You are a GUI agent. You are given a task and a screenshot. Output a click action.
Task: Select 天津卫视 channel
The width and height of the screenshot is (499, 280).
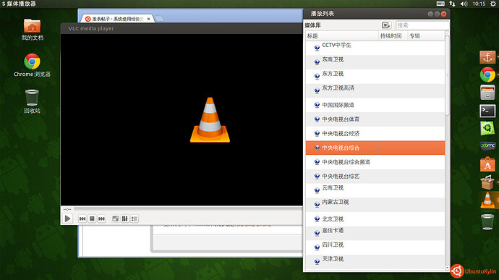[x=375, y=261]
